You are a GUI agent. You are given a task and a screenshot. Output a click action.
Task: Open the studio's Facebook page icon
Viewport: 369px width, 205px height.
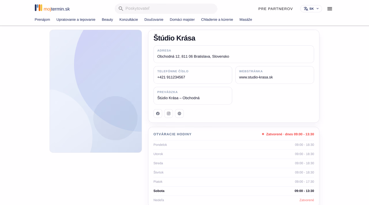[158, 113]
